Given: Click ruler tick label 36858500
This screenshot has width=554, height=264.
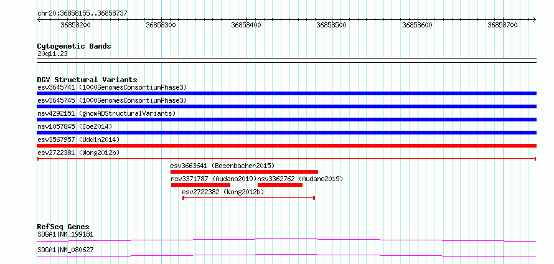Looking at the screenshot, I should (331, 25).
